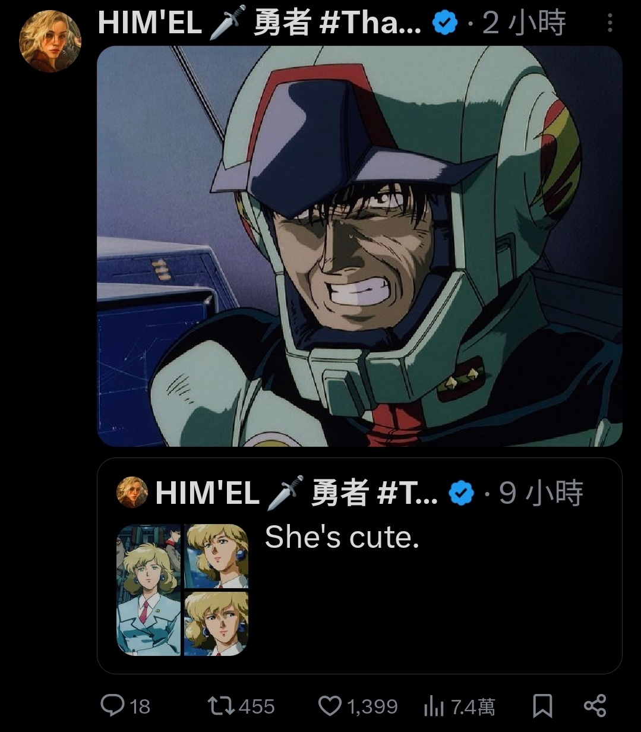Tap the verified badge in quoted post
The width and height of the screenshot is (641, 732).
pyautogui.click(x=461, y=493)
